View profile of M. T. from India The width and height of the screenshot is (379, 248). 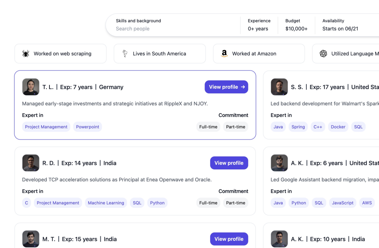click(x=229, y=239)
